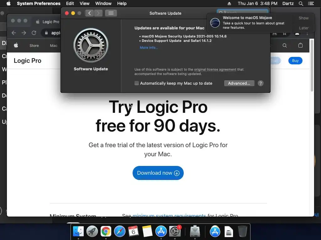Viewport: 321px width, 240px height.
Task: Click the webpage vertical scrollbar
Action: pyautogui.click(x=312, y=65)
